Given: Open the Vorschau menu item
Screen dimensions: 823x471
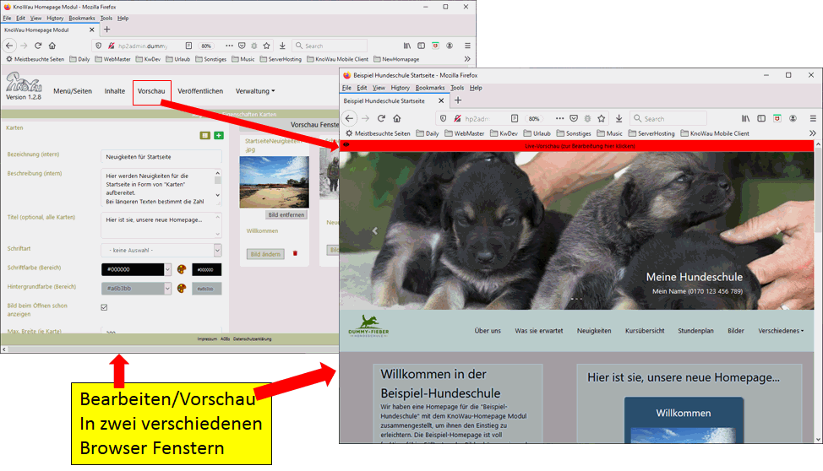Looking at the screenshot, I should point(151,91).
